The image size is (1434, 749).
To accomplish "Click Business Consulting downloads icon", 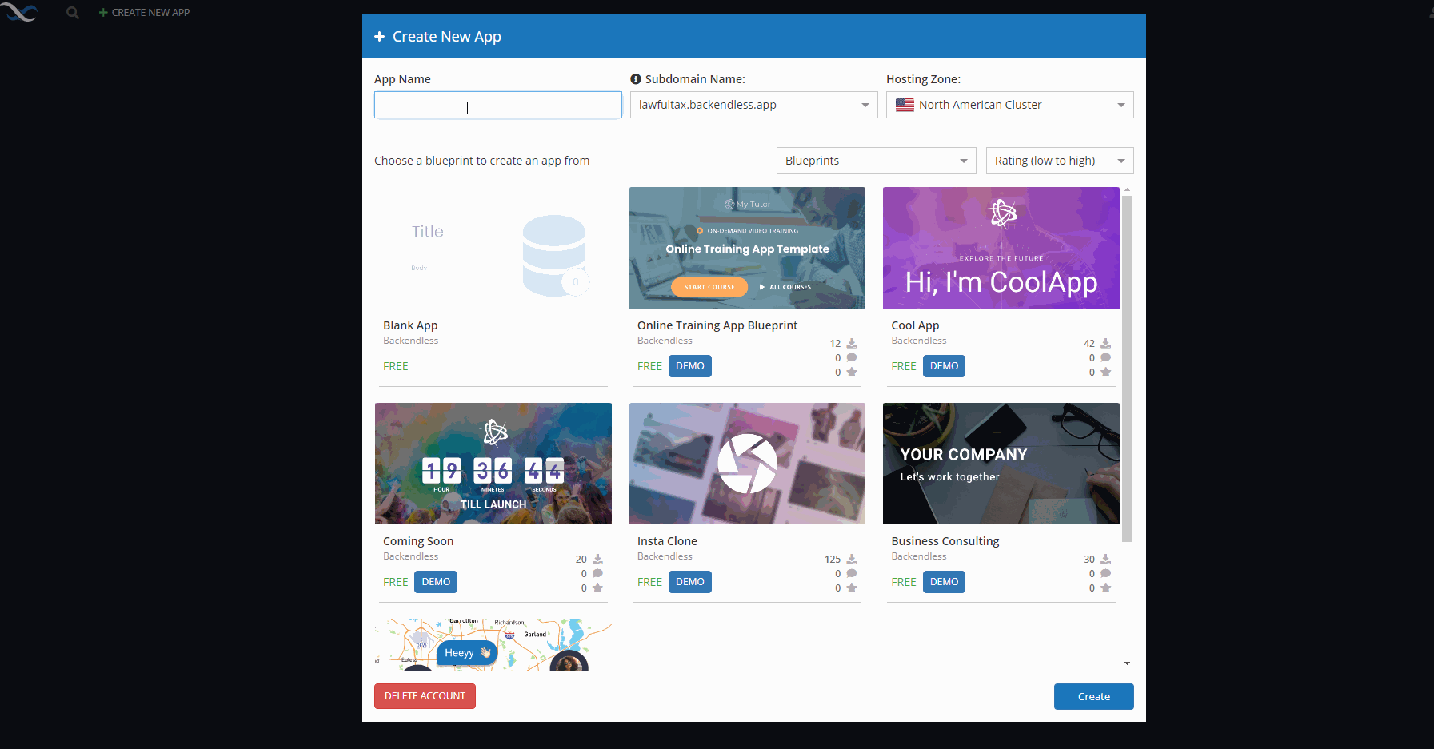I will pyautogui.click(x=1106, y=560).
